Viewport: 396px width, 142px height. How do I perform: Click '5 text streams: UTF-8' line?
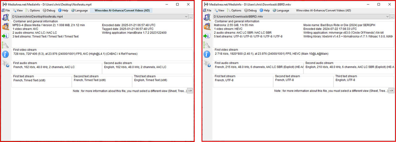tap(248, 36)
